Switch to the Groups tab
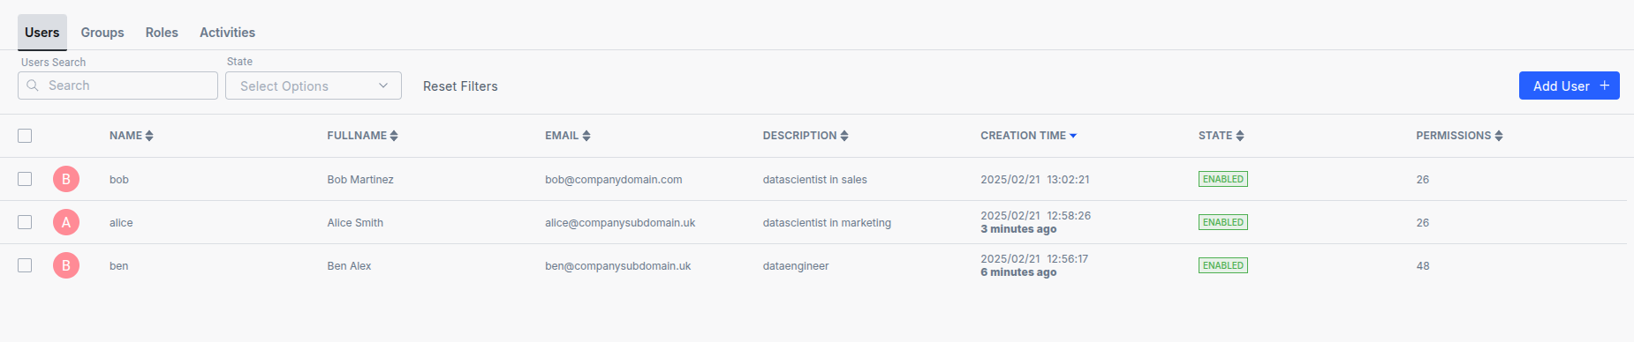The image size is (1634, 342). coord(102,33)
